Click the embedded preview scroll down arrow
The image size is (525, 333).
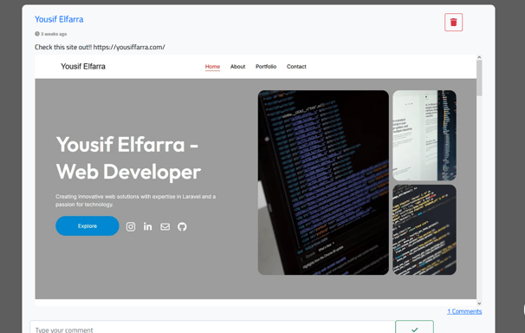tap(479, 304)
